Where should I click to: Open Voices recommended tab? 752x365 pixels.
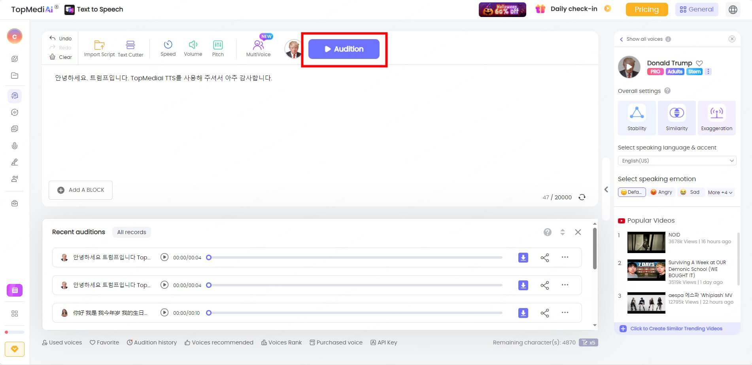point(219,342)
